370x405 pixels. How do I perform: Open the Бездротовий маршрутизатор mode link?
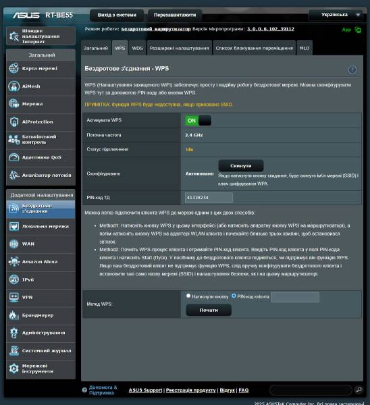(156, 29)
